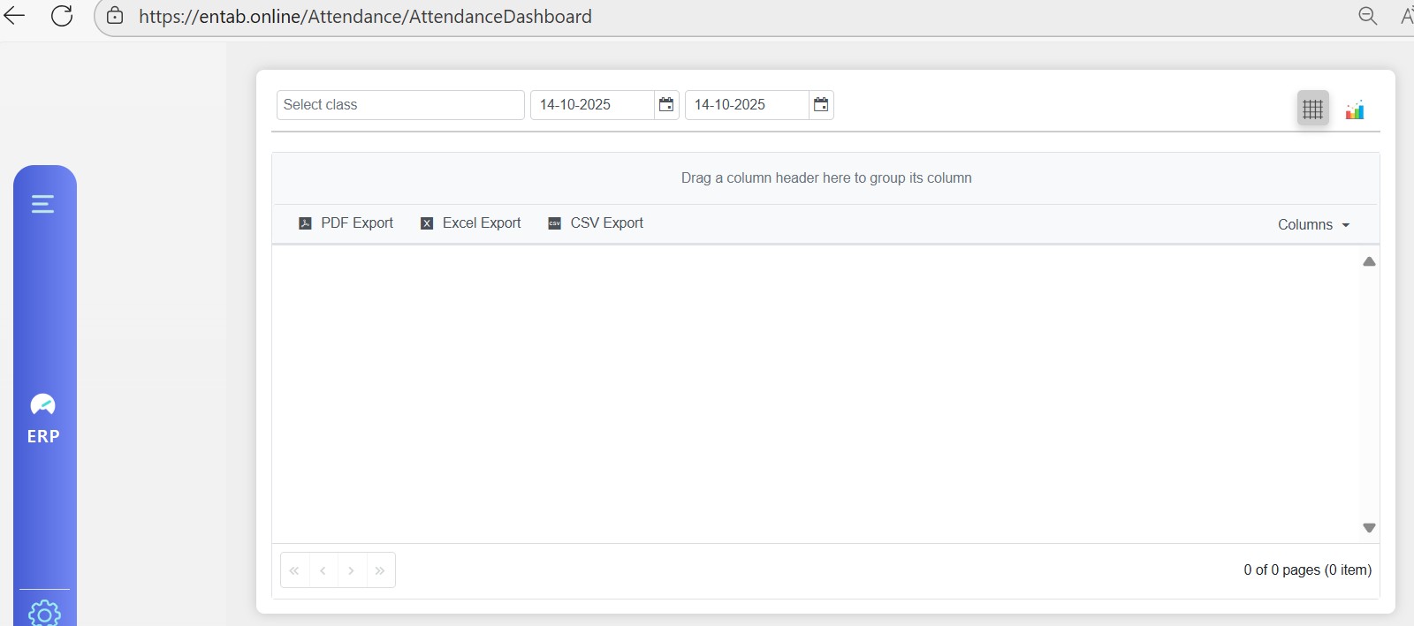Open the end date calendar picker
Screen dimensions: 1414x626
(821, 105)
